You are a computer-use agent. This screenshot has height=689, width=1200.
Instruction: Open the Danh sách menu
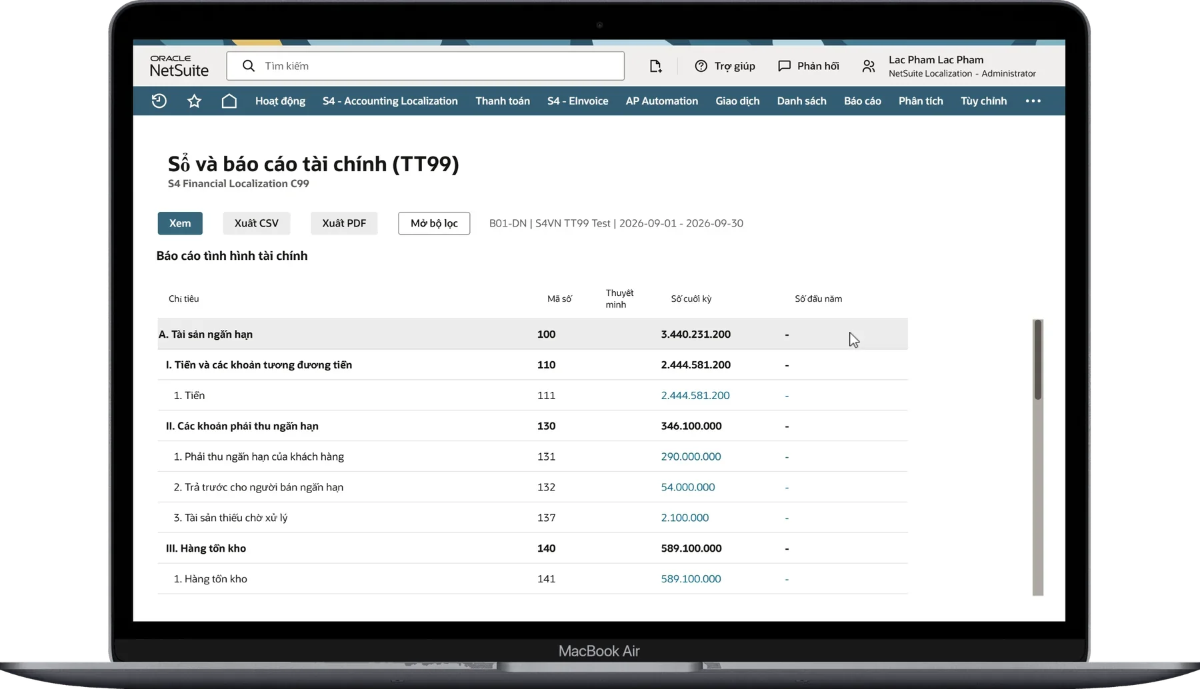click(801, 101)
